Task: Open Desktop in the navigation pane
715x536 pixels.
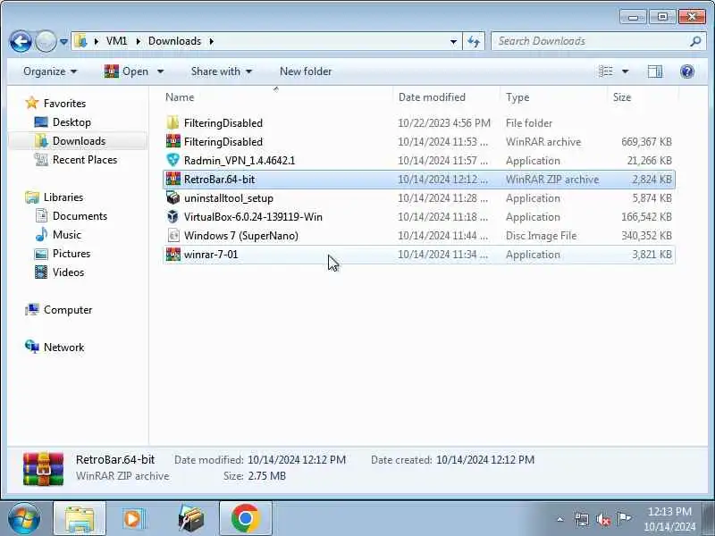Action: pos(71,122)
